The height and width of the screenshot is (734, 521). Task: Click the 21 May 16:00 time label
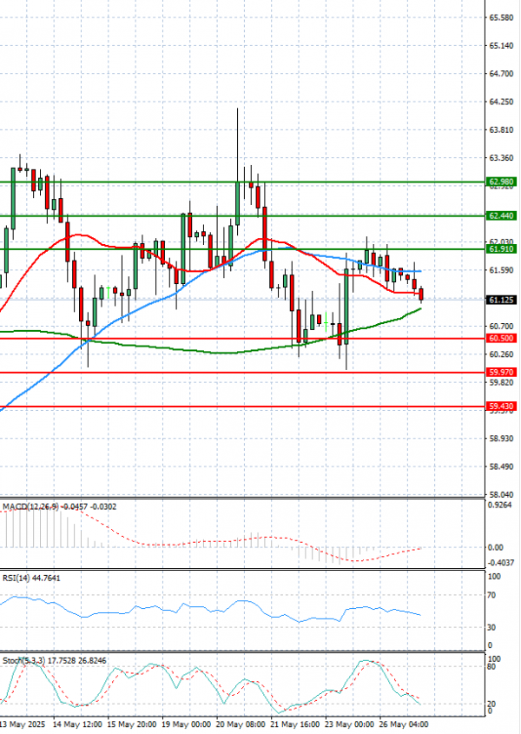pyautogui.click(x=295, y=724)
